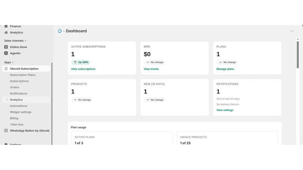
Task: Click 'Sent in last 30 days' text
Action: tap(228, 99)
